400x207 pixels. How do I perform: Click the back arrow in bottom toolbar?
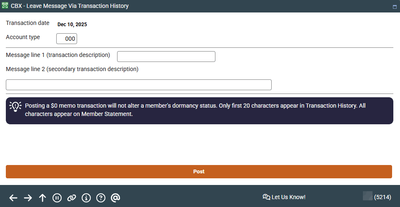(x=13, y=198)
